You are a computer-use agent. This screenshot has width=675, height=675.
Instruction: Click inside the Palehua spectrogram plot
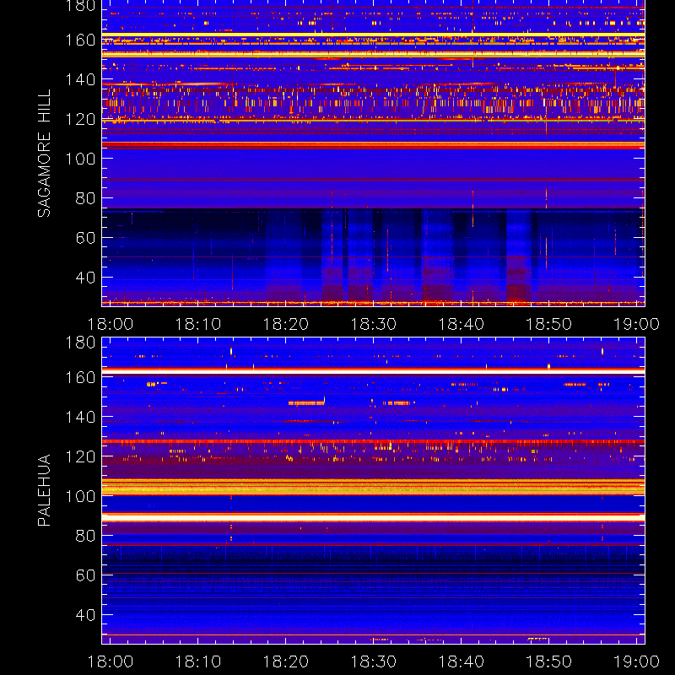tap(373, 490)
